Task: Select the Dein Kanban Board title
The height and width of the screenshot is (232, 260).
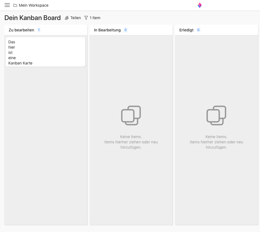Action: (x=32, y=18)
